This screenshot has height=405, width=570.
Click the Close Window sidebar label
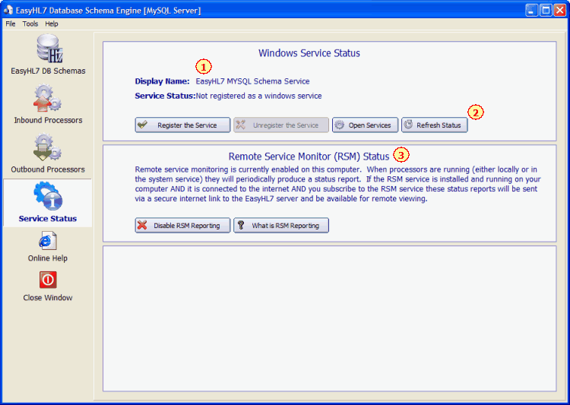pyautogui.click(x=48, y=297)
